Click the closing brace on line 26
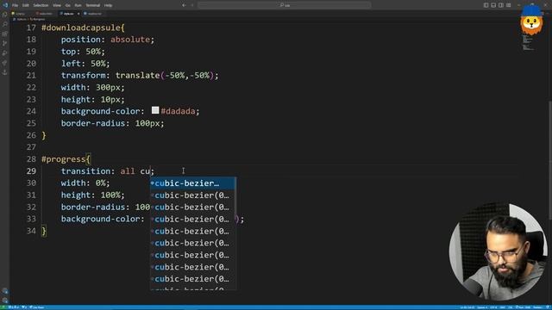The width and height of the screenshot is (552, 310). coord(44,135)
